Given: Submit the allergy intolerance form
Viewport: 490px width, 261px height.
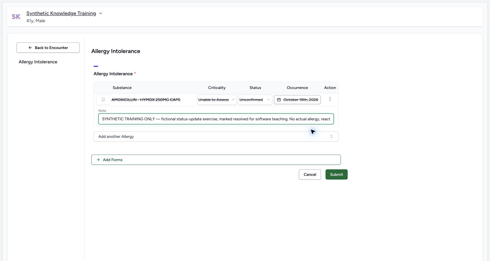Looking at the screenshot, I should point(337,175).
